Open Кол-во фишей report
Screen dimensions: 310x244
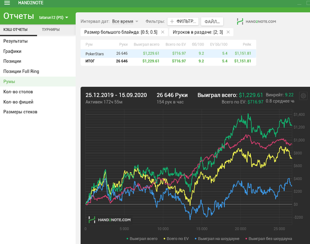(38, 102)
